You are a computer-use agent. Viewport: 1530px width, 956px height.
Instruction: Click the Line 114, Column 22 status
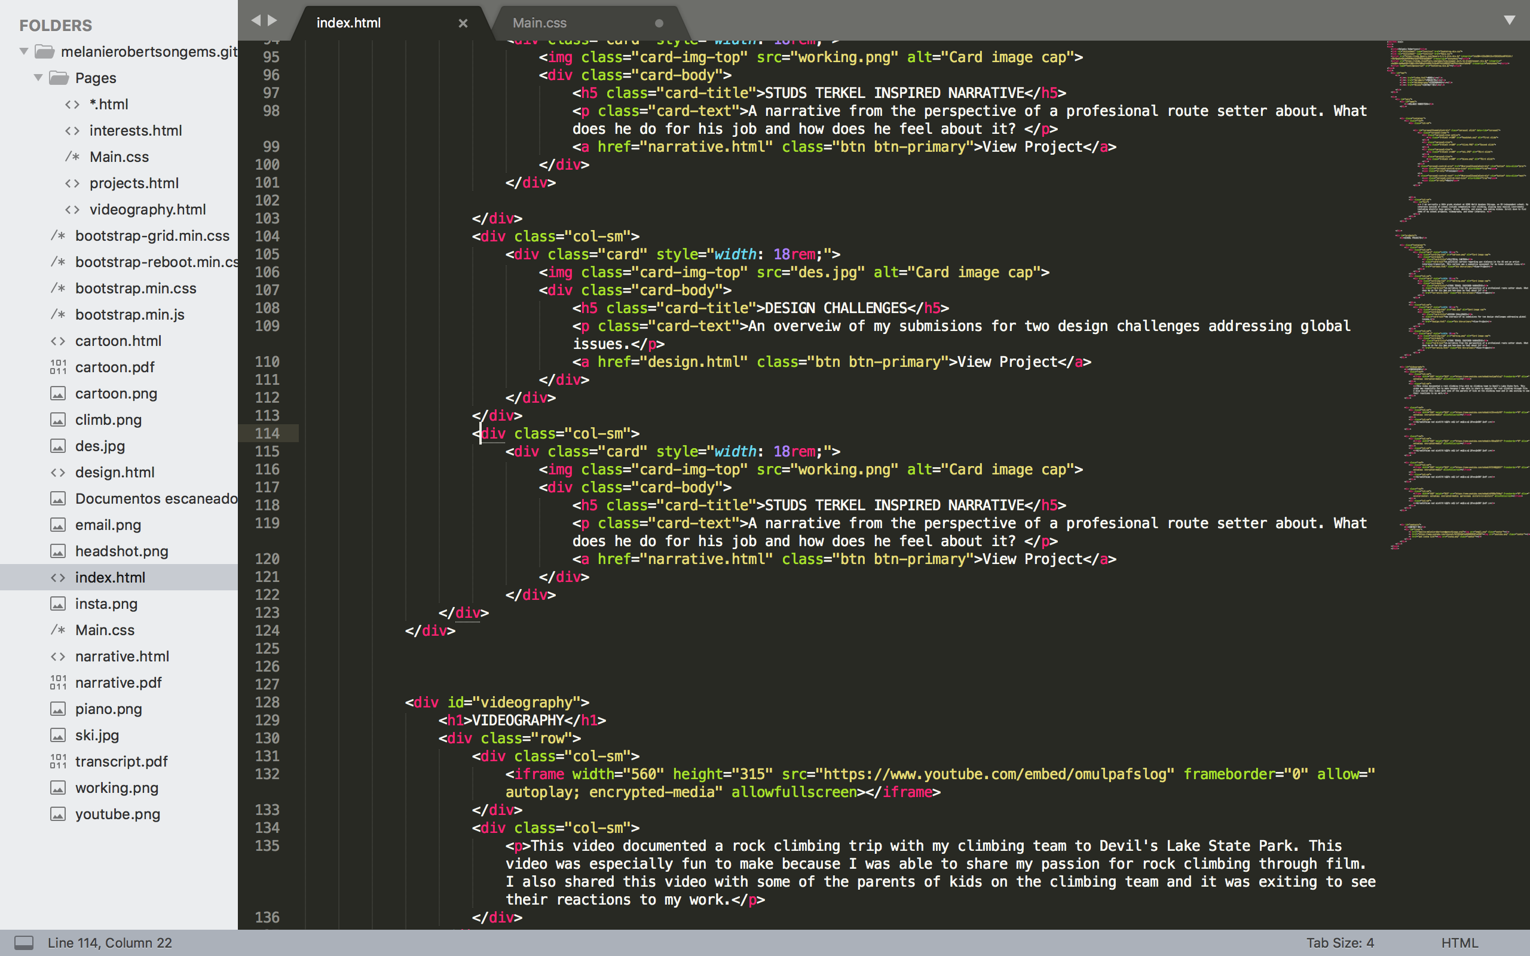point(109,943)
